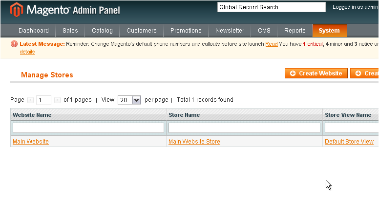
Task: Open the Promotions menu
Action: [186, 31]
